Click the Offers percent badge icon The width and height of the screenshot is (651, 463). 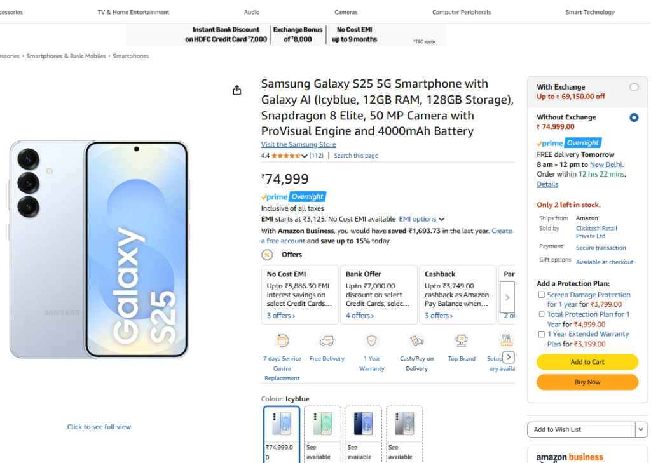[268, 254]
